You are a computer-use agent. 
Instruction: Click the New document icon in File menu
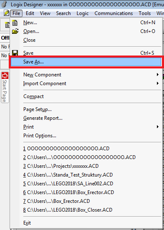(x=15, y=23)
